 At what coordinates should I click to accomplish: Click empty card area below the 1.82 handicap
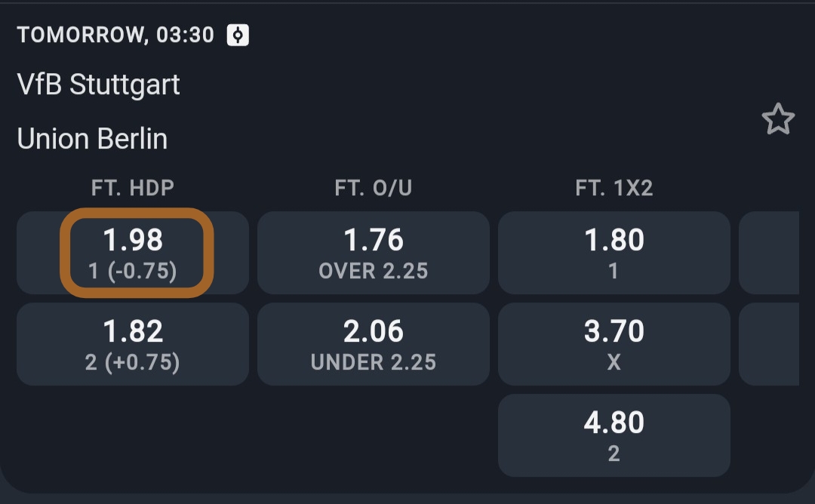[133, 435]
